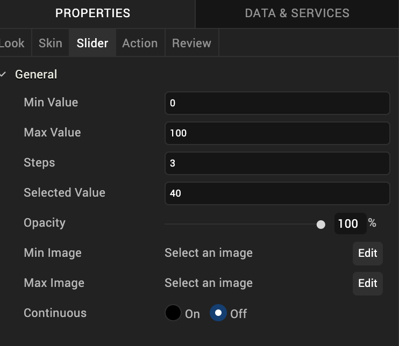Click the Opacity slider handle
The height and width of the screenshot is (346, 399).
click(321, 224)
